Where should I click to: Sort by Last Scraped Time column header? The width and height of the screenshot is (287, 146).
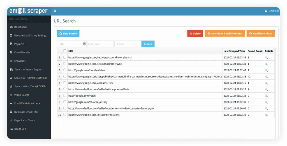234,51
